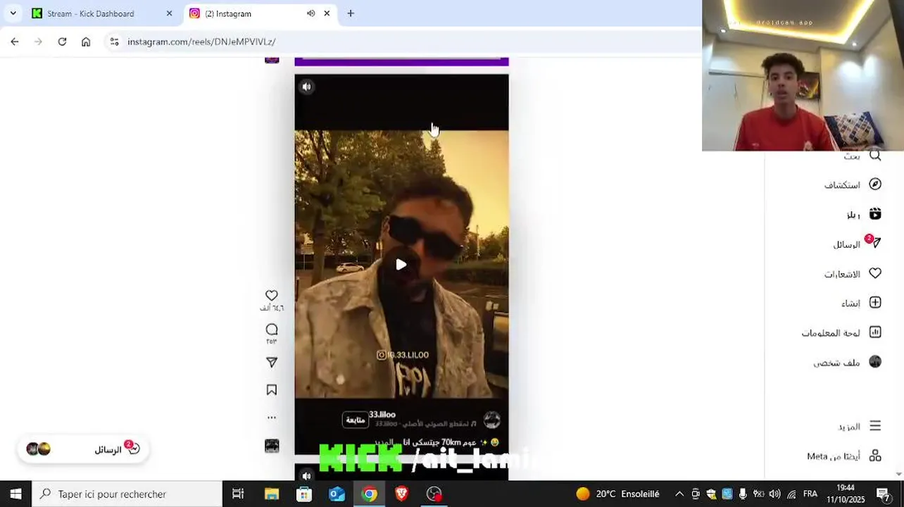Open the Dashboard (لوحة المعلومات) chart icon
Viewport: 904px width, 507px height.
pyautogui.click(x=875, y=332)
